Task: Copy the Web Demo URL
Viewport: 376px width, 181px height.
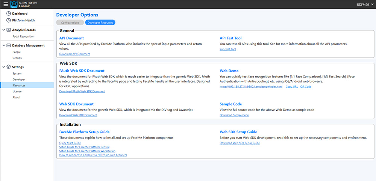Action: (x=291, y=87)
